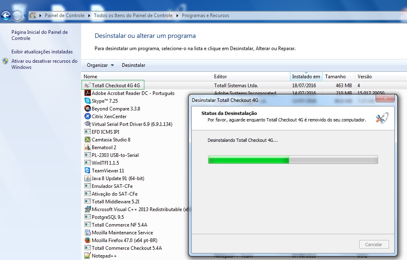Click the uninstaller logo in dialog header
The height and width of the screenshot is (260, 407).
tap(382, 118)
